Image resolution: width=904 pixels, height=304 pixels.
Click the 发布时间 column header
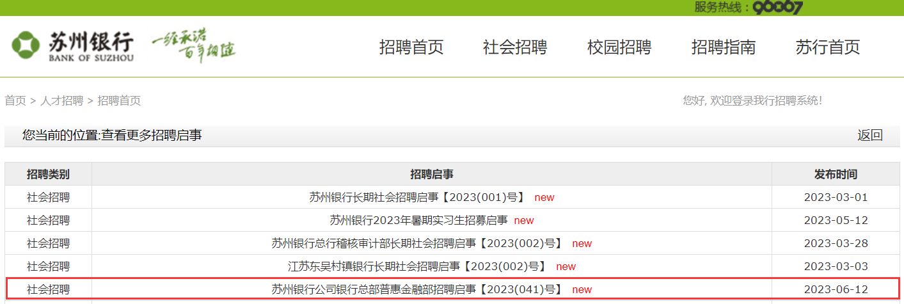pos(836,174)
